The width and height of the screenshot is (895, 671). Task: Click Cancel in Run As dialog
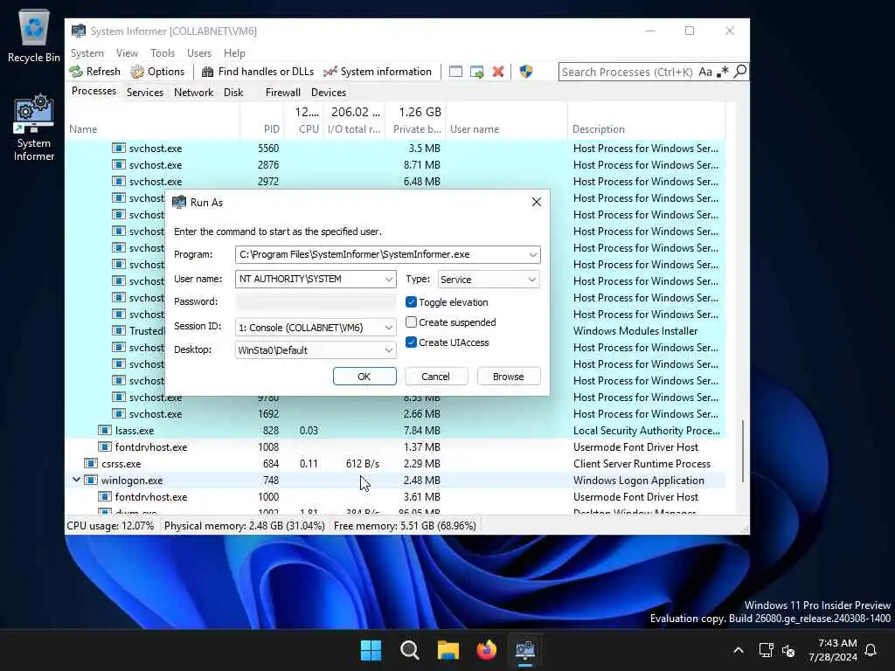click(x=436, y=376)
